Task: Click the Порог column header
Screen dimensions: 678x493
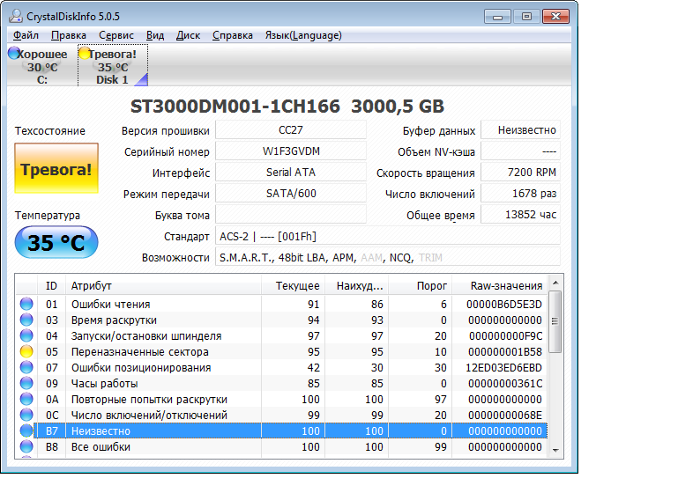Action: pos(420,285)
